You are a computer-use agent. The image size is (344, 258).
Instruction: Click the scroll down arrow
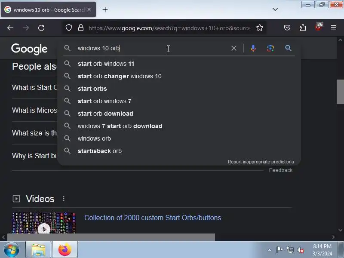coord(340,230)
